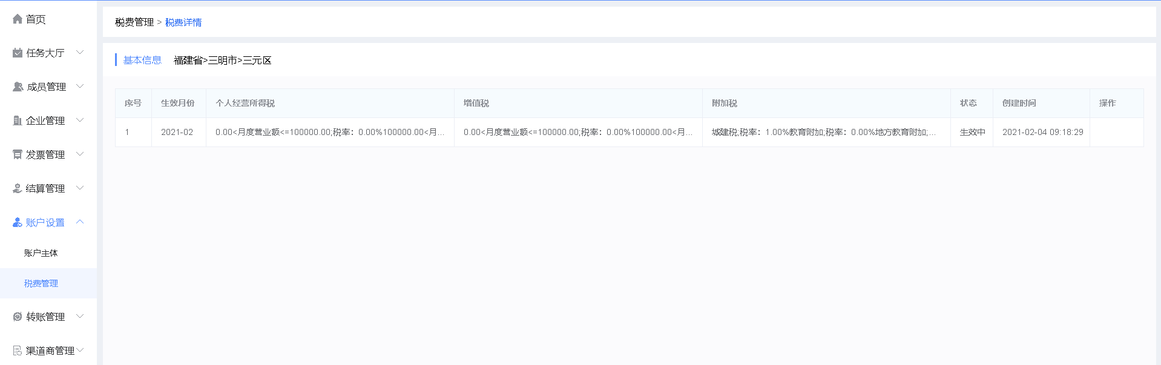The width and height of the screenshot is (1161, 365).
Task: Open the 账户主体 submenu item
Action: pyautogui.click(x=41, y=253)
